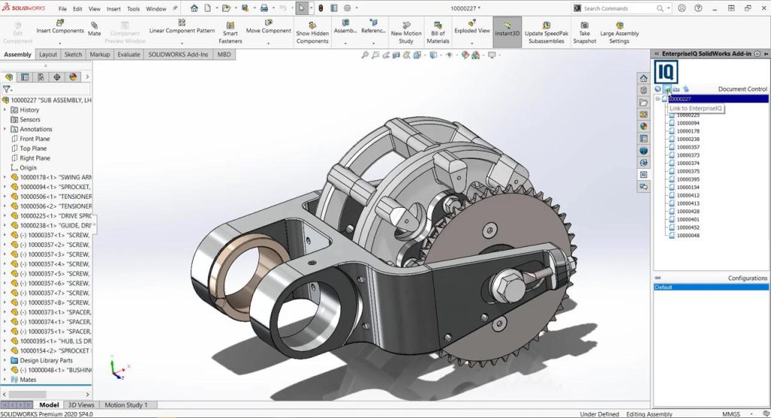Open the Insert menu
The image size is (771, 418).
114,9
